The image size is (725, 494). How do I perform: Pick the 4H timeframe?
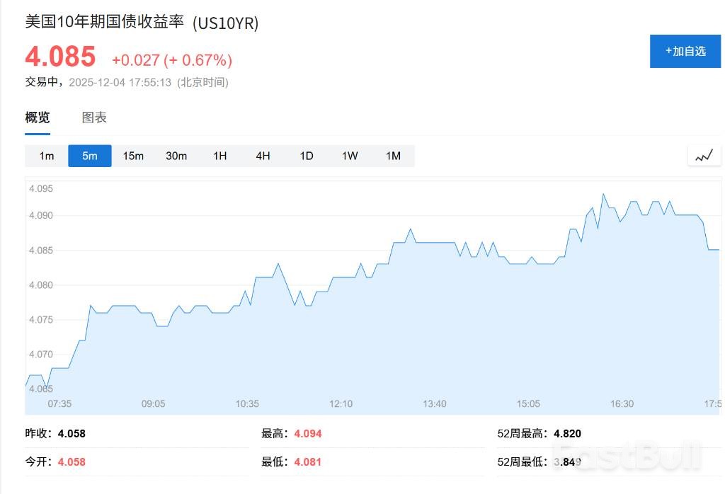[263, 156]
